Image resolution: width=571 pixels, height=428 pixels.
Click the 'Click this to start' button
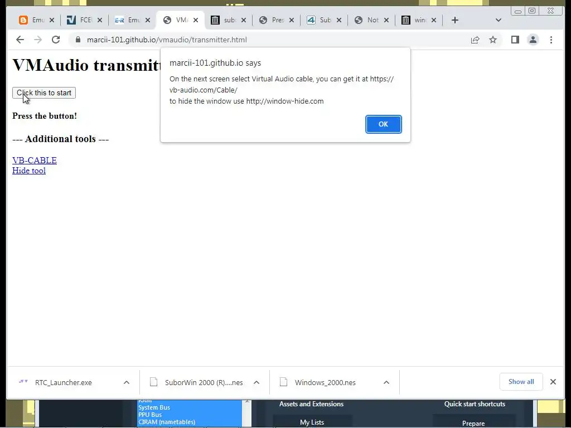click(x=43, y=93)
